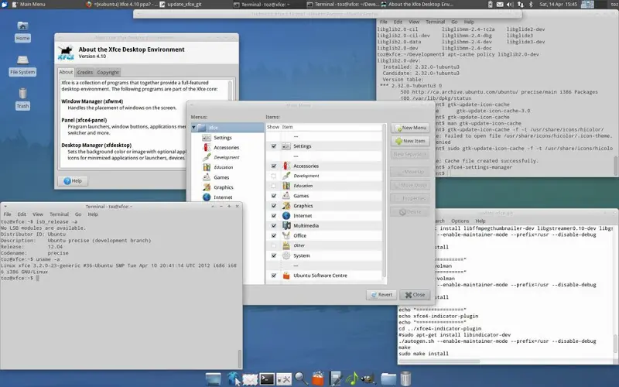Open the Main Menu mouse icon at top-left

click(x=5, y=5)
